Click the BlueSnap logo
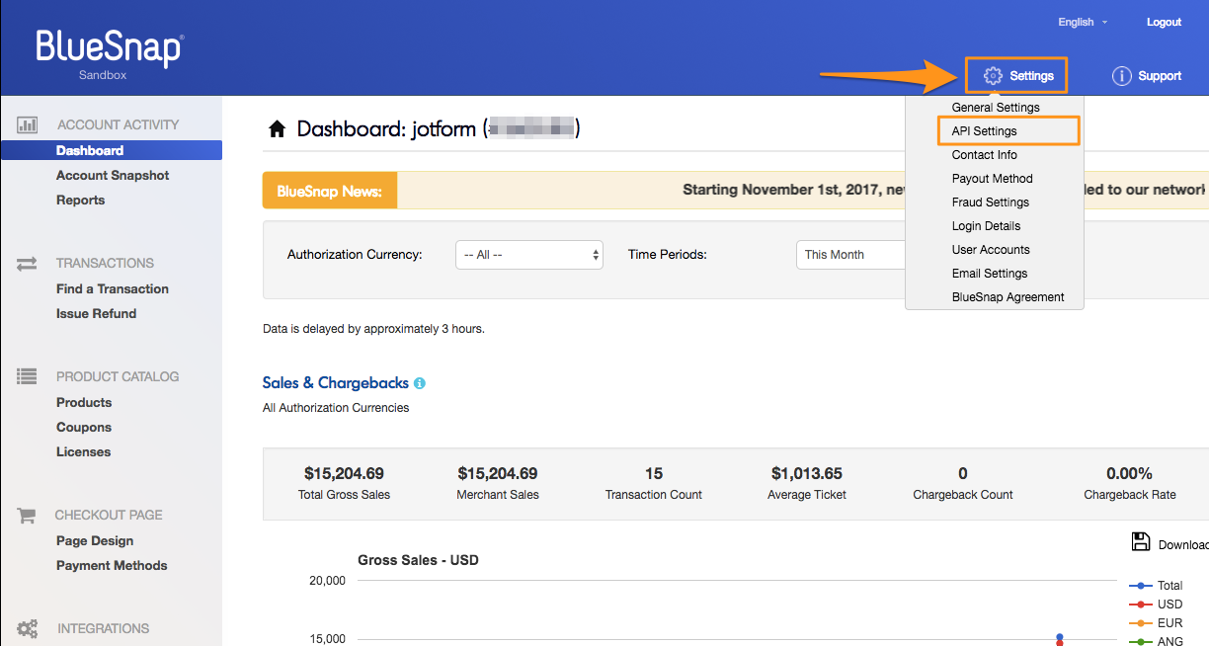 (110, 49)
